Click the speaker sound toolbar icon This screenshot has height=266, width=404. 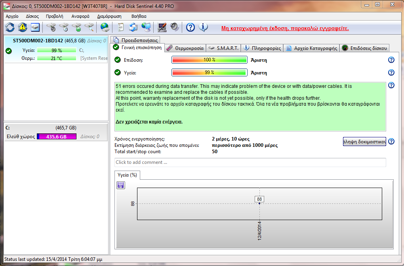(174, 27)
